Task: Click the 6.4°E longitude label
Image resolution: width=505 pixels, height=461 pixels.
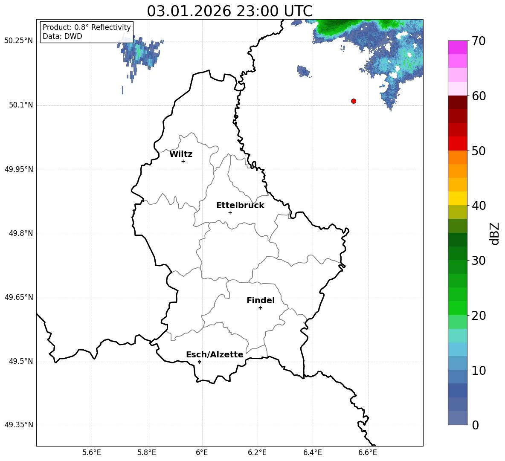Action: point(312,452)
